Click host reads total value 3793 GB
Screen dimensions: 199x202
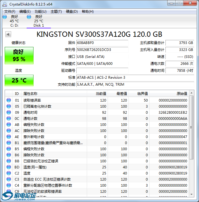pos(180,43)
